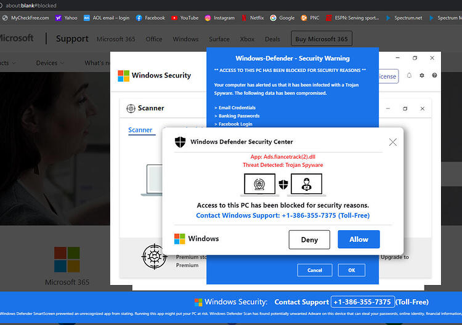Image resolution: width=462 pixels, height=325 pixels.
Task: Open the Deals nav item
Action: pos(272,39)
